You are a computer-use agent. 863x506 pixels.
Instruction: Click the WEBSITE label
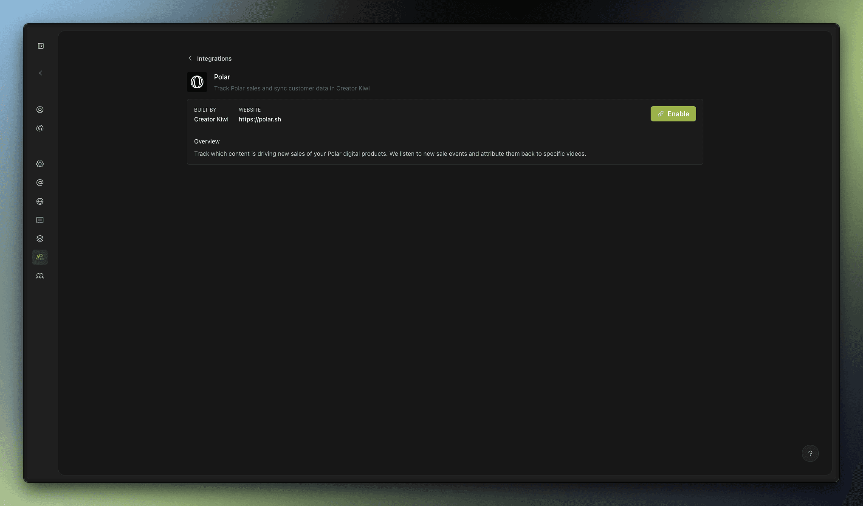coord(250,110)
